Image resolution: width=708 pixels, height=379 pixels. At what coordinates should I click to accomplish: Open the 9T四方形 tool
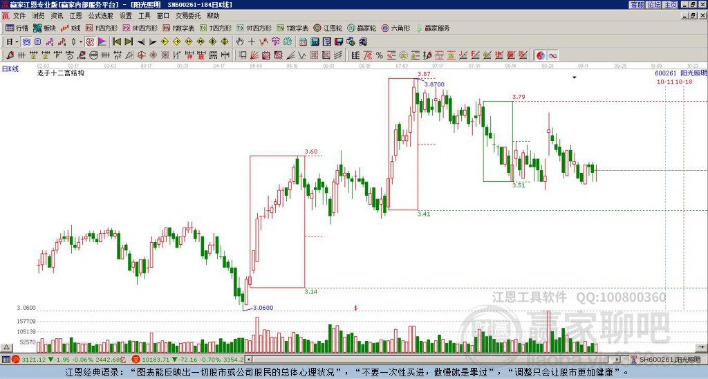pyautogui.click(x=254, y=28)
